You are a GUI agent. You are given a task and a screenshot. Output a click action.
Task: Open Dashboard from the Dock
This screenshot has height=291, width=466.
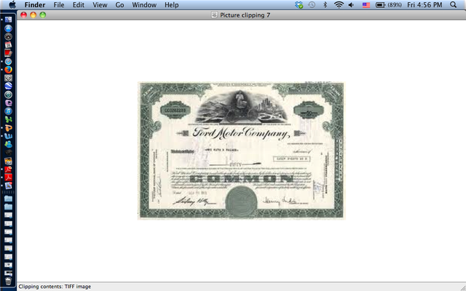coord(8,37)
